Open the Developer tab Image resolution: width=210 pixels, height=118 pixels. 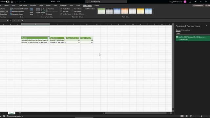pos(63,5)
